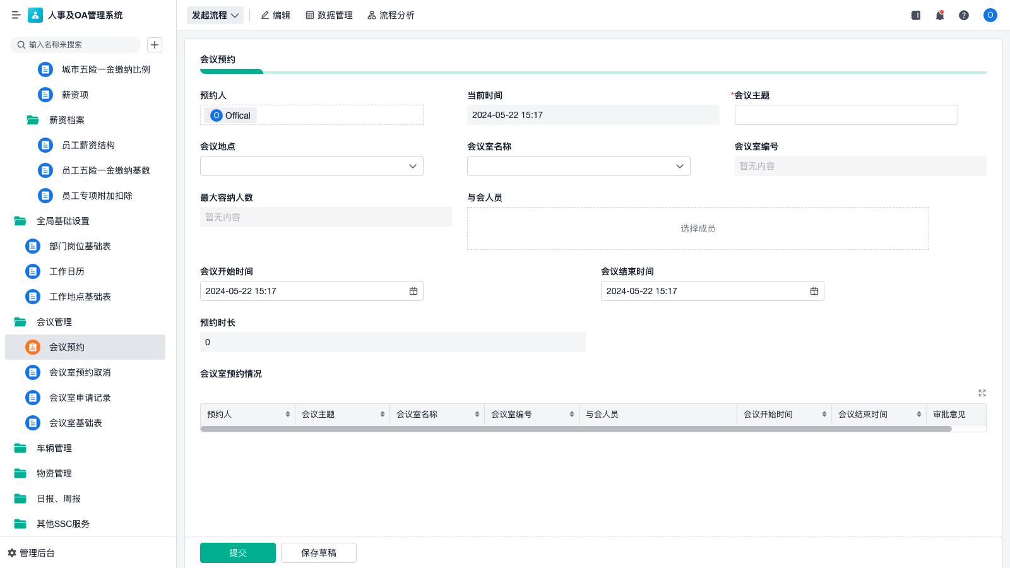This screenshot has width=1010, height=568.
Task: Click the 会议主题 input field
Action: click(846, 115)
